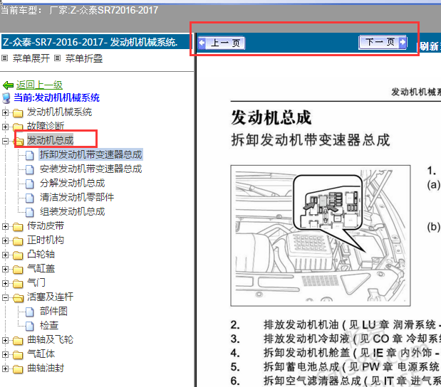Expand the 发动机机械系统 folder node
The height and width of the screenshot is (387, 441).
(5, 112)
